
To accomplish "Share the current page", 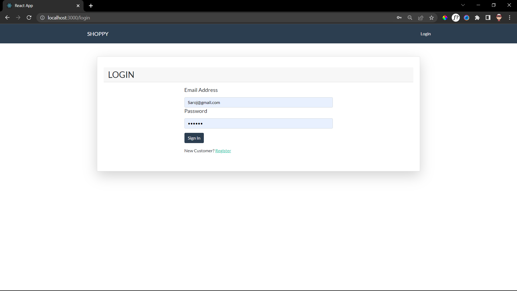I will click(x=421, y=18).
